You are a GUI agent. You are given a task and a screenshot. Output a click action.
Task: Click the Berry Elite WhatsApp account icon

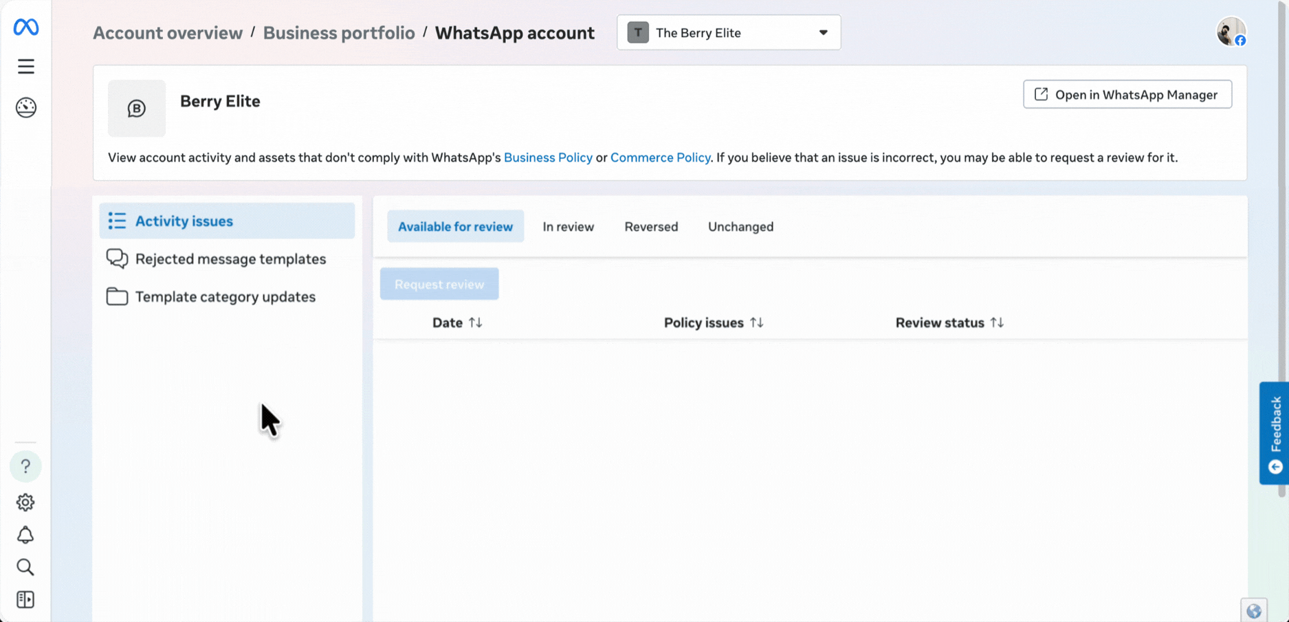point(137,109)
